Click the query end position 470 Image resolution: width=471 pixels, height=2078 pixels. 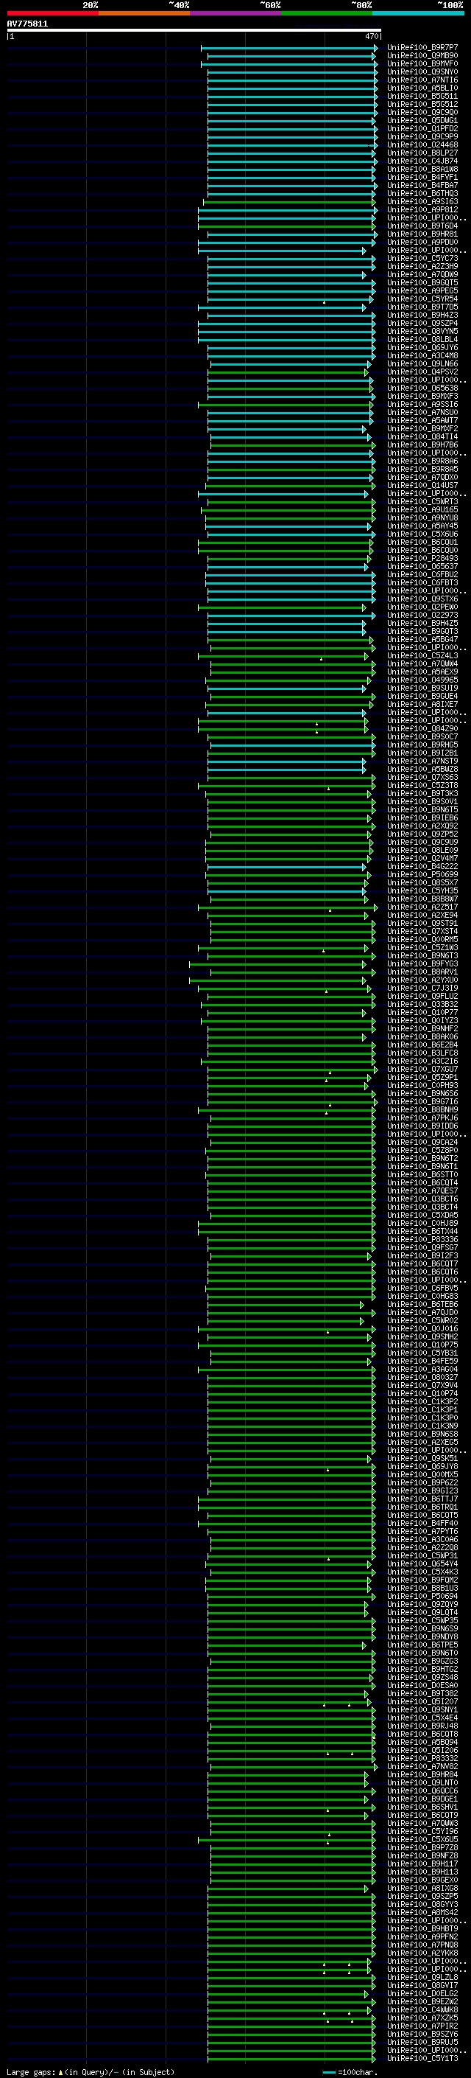(371, 36)
